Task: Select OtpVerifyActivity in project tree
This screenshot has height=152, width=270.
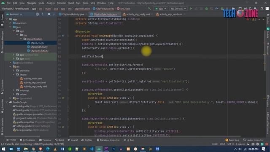Action: 39,51
